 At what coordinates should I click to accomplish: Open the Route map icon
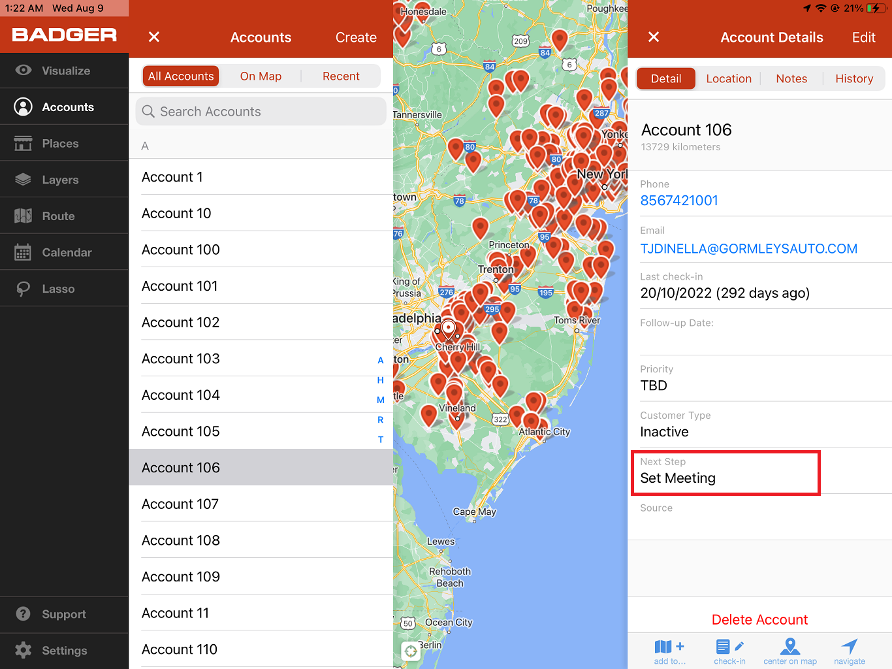(24, 216)
